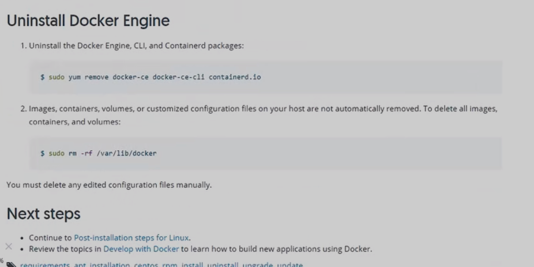Click step 2 'Images, containers, volumes' text
The width and height of the screenshot is (534, 267).
tap(263, 115)
